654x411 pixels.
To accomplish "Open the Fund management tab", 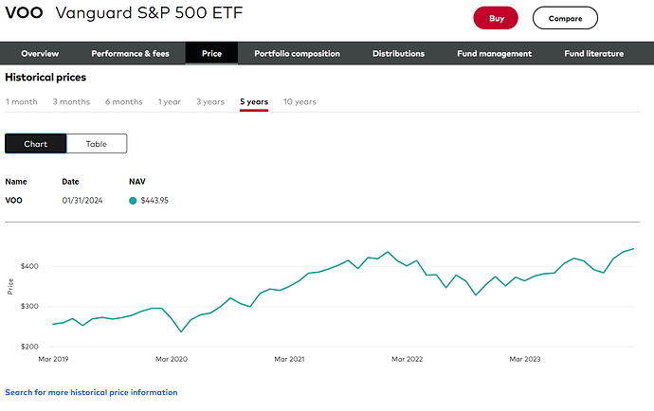I will pyautogui.click(x=493, y=54).
